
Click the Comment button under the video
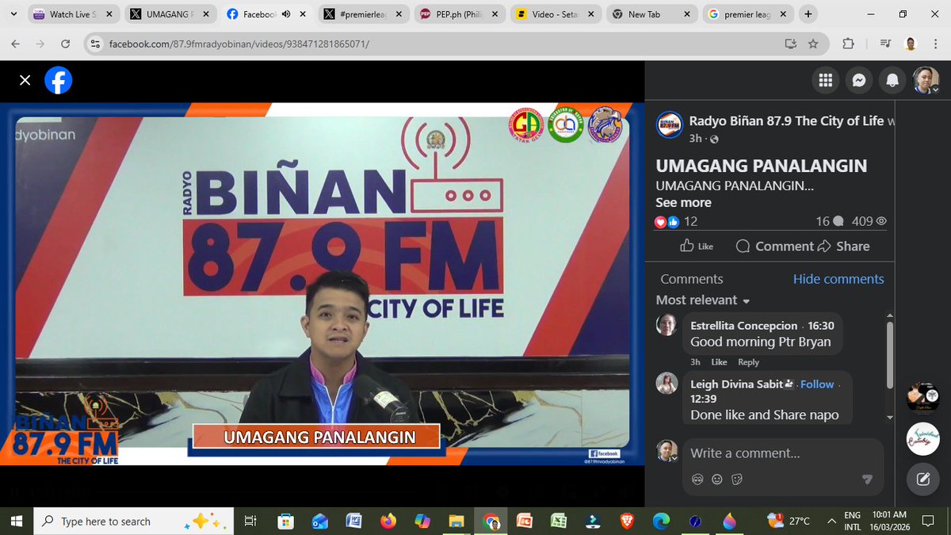774,246
